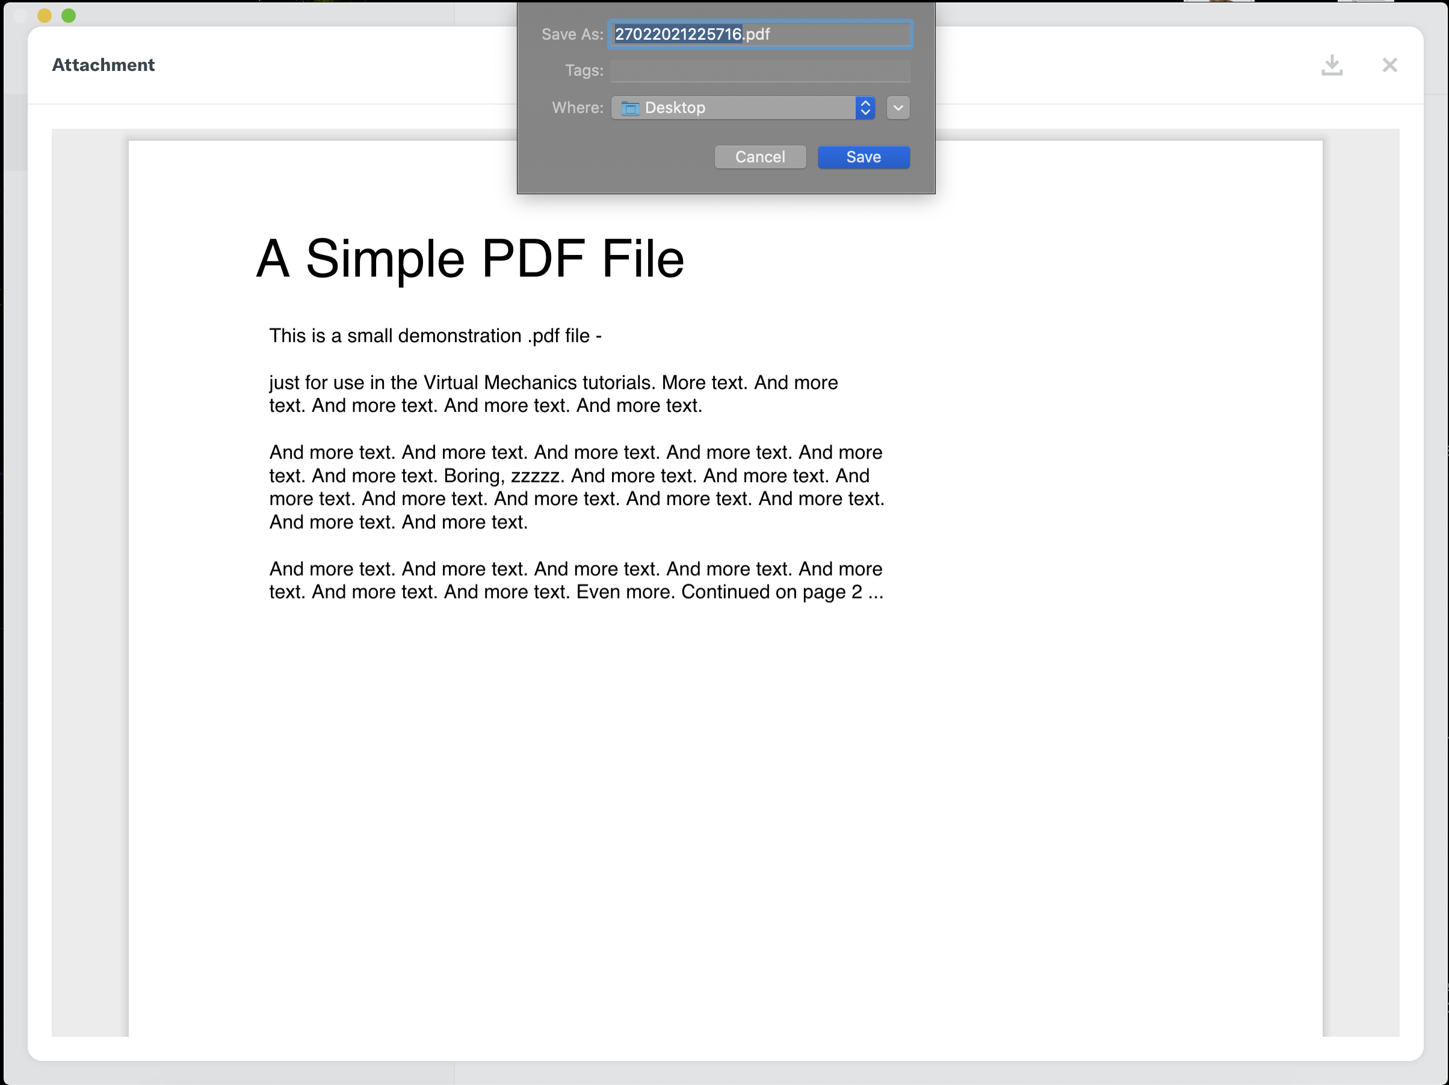Viewport: 1449px width, 1085px height.
Task: Click the 'A Simple PDF File' title
Action: point(470,259)
